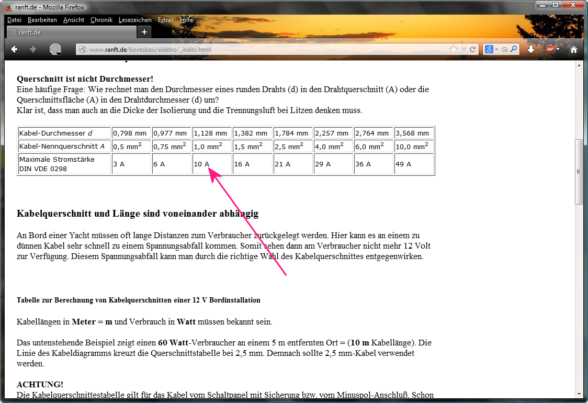Open the Chronik menu

[101, 20]
